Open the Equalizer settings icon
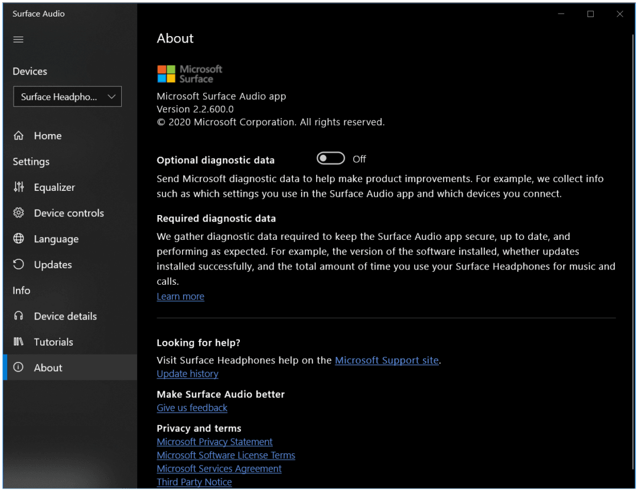Screen dimensions: 638x491 click(18, 187)
